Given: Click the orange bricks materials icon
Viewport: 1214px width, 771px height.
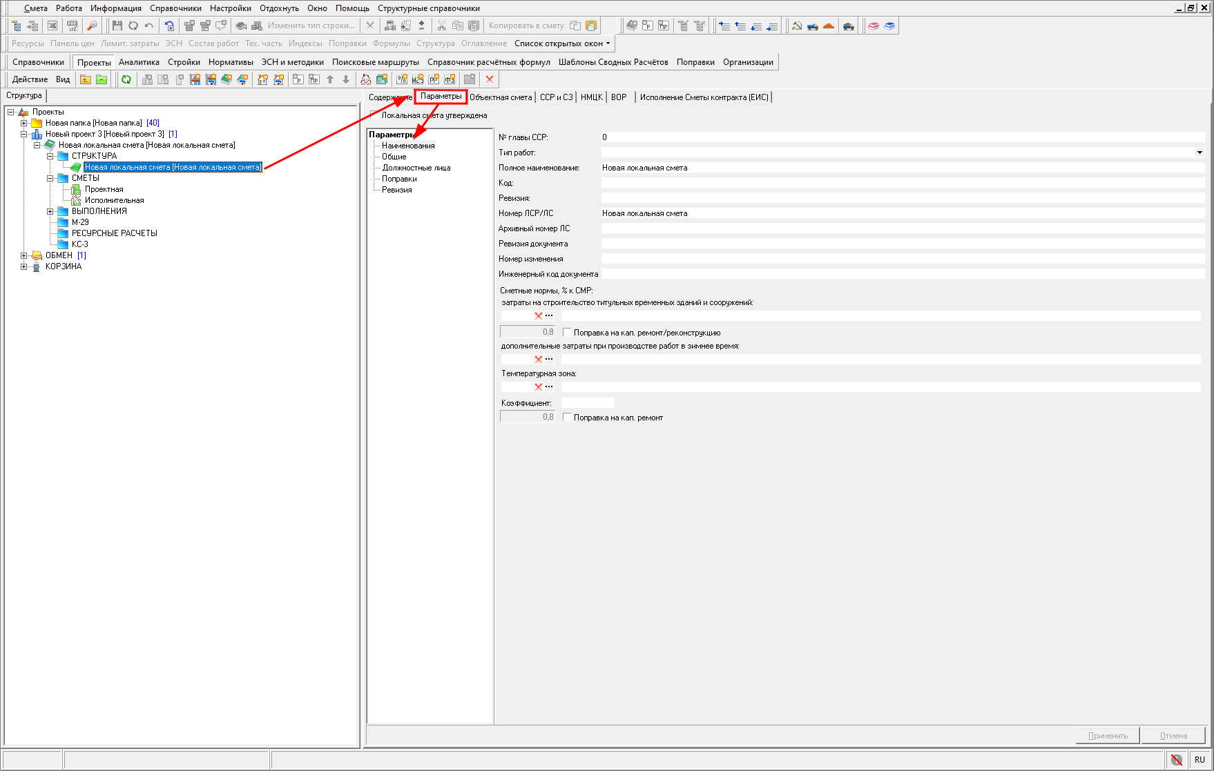Looking at the screenshot, I should 829,26.
